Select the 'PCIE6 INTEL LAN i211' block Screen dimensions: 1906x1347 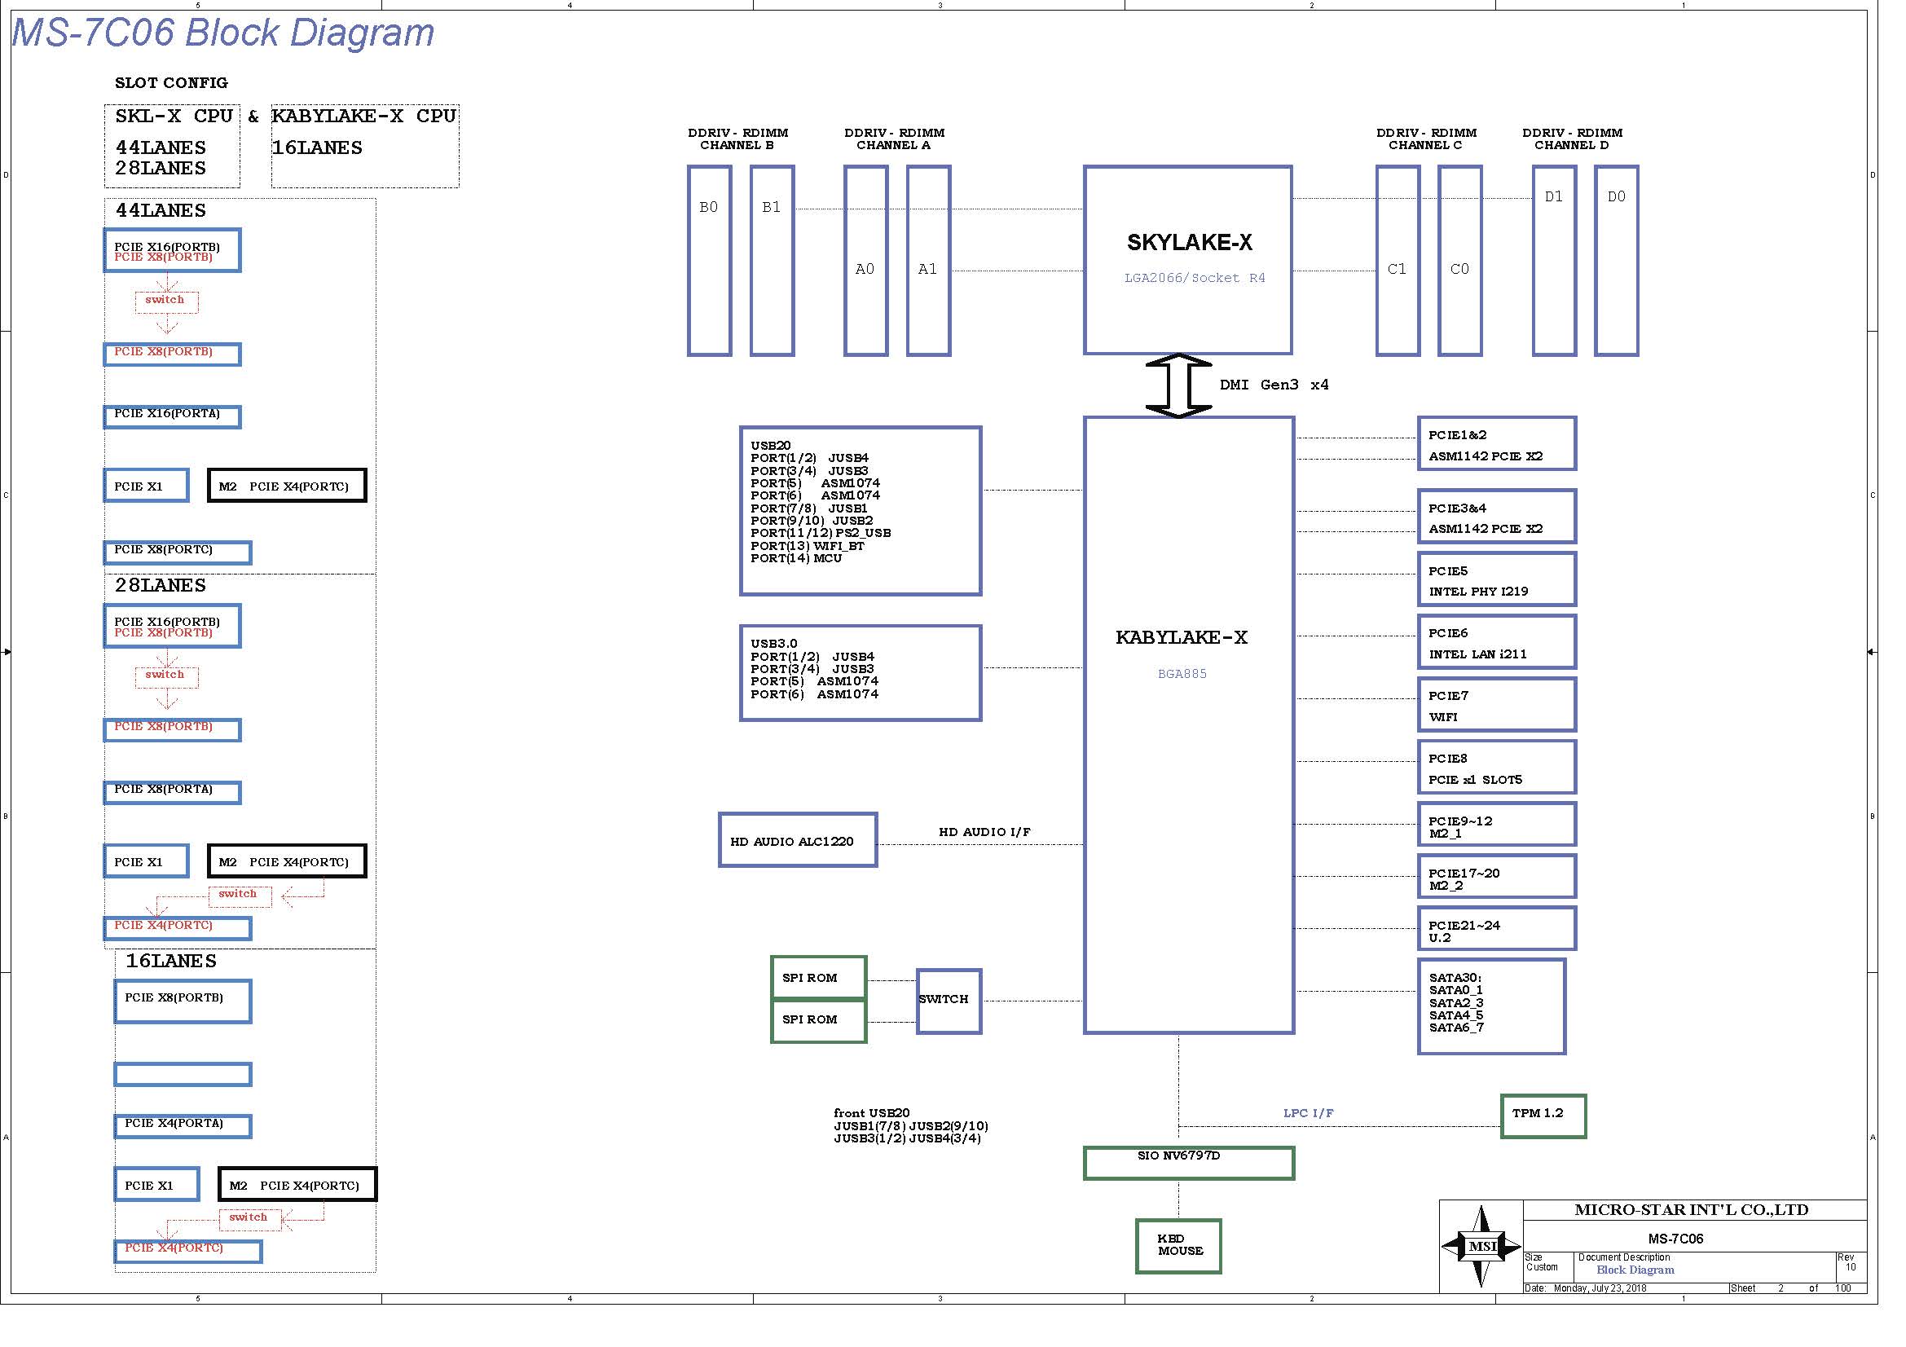point(1497,641)
